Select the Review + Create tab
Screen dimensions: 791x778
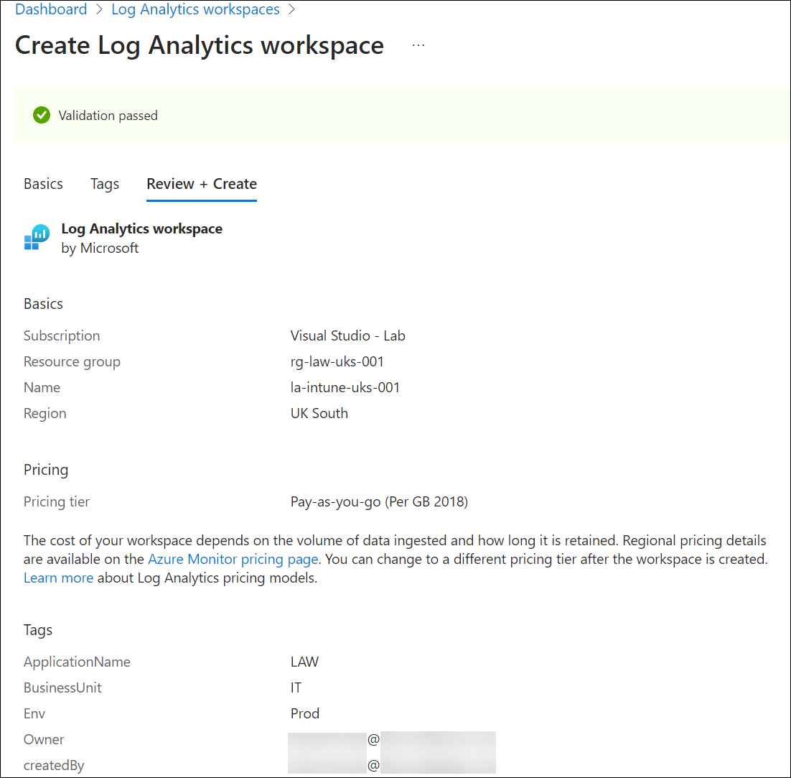point(202,184)
